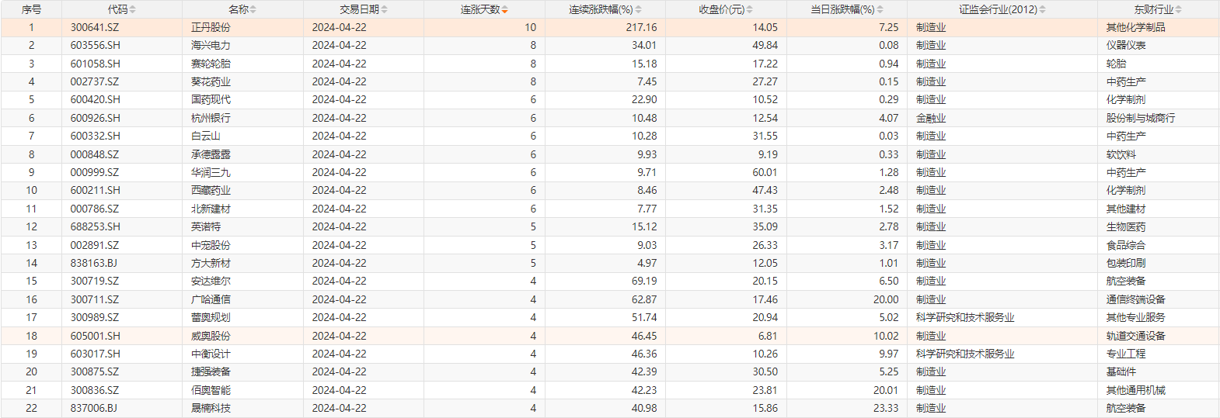
Task: Sort by 交易日期 using its sort arrow
Action: tap(385, 9)
